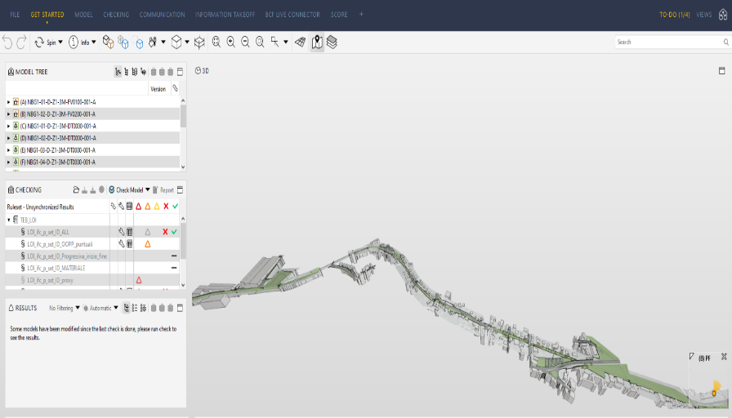This screenshot has width=732, height=418.
Task: Open the Information Takeoff tab
Action: (x=225, y=15)
